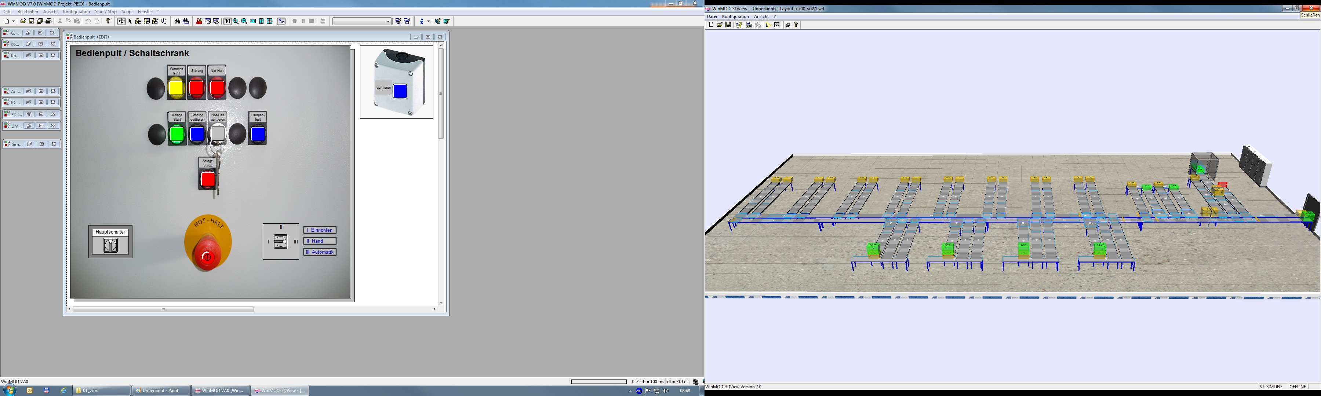Click the blue info 'i' icon in WinMOD toolbar
This screenshot has height=396, width=1321.
[x=422, y=22]
